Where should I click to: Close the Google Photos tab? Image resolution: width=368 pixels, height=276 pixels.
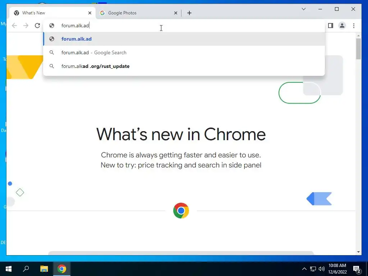(x=175, y=13)
